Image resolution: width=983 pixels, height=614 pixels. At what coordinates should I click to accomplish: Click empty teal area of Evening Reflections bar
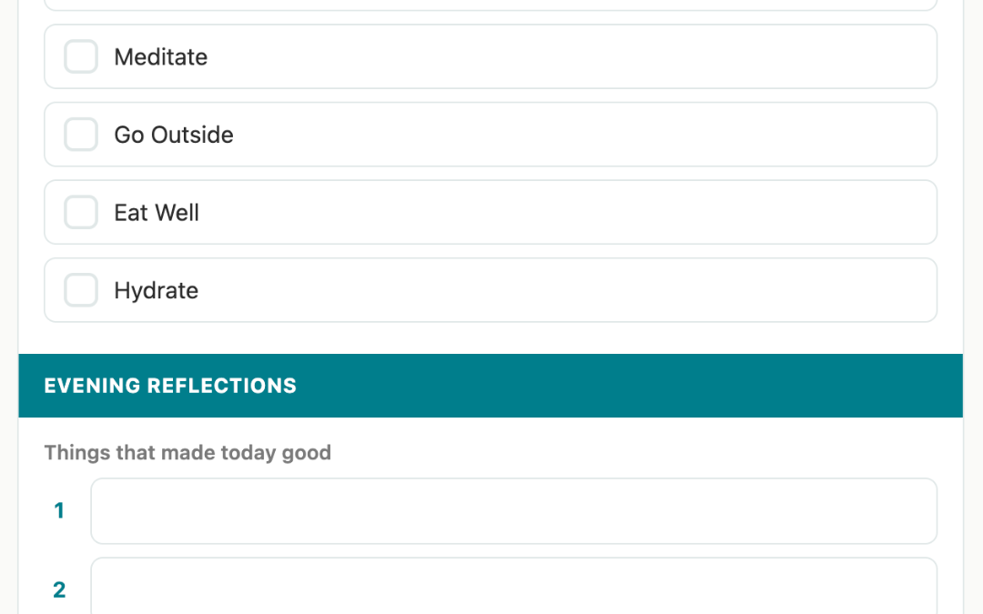[637, 386]
